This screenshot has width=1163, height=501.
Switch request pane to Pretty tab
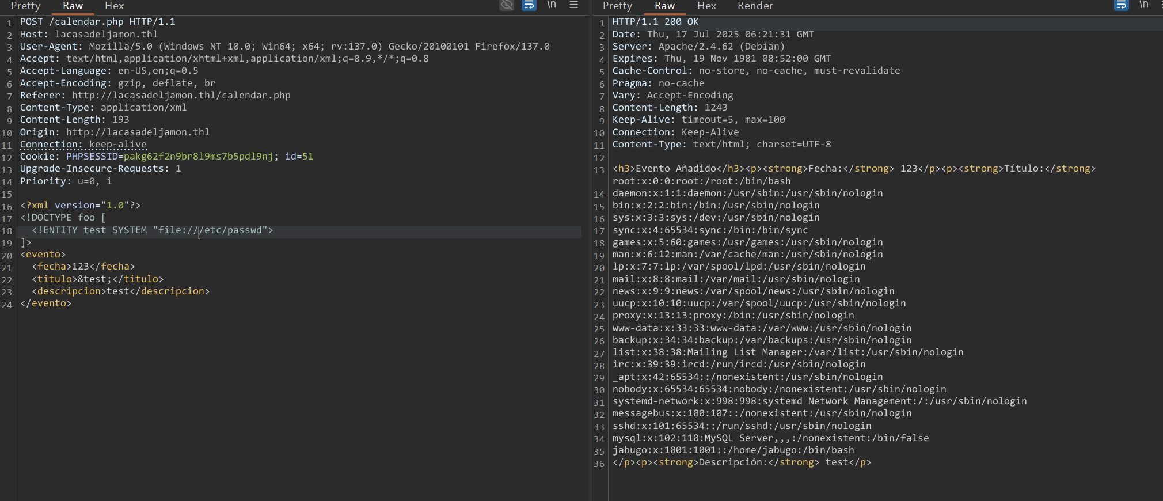pos(25,6)
